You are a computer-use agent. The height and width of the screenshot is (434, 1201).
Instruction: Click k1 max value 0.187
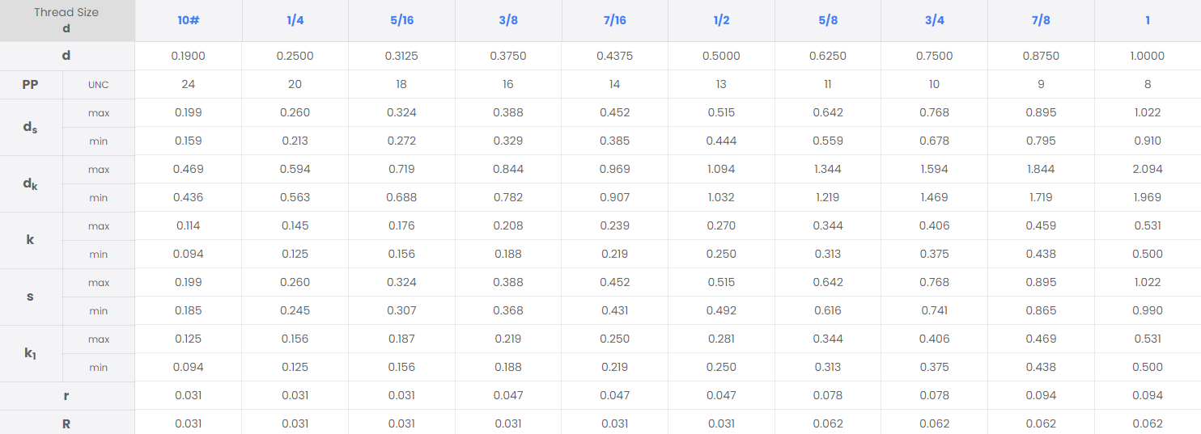click(x=401, y=339)
